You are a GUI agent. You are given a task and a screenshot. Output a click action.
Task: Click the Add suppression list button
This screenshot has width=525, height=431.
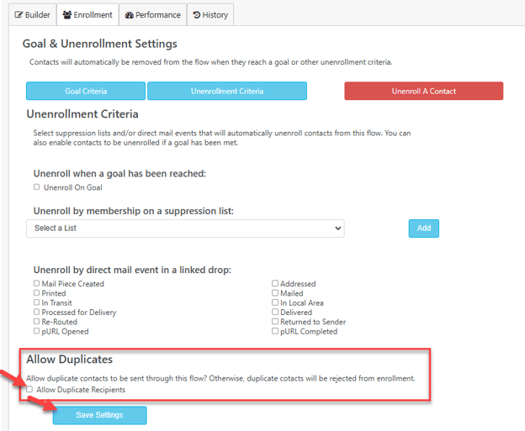pos(423,229)
